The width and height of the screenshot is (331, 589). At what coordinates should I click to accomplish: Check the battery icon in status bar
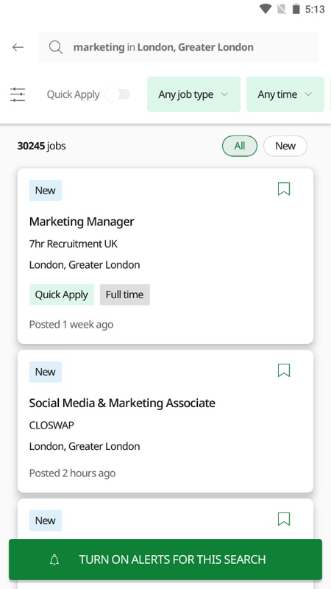tap(296, 9)
